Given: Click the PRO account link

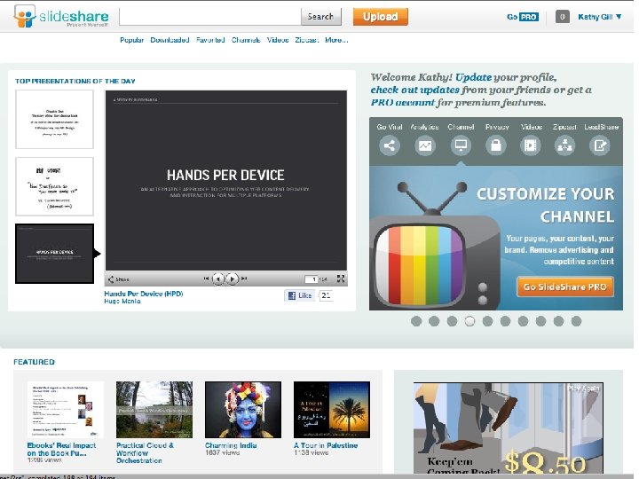Looking at the screenshot, I should (x=403, y=102).
